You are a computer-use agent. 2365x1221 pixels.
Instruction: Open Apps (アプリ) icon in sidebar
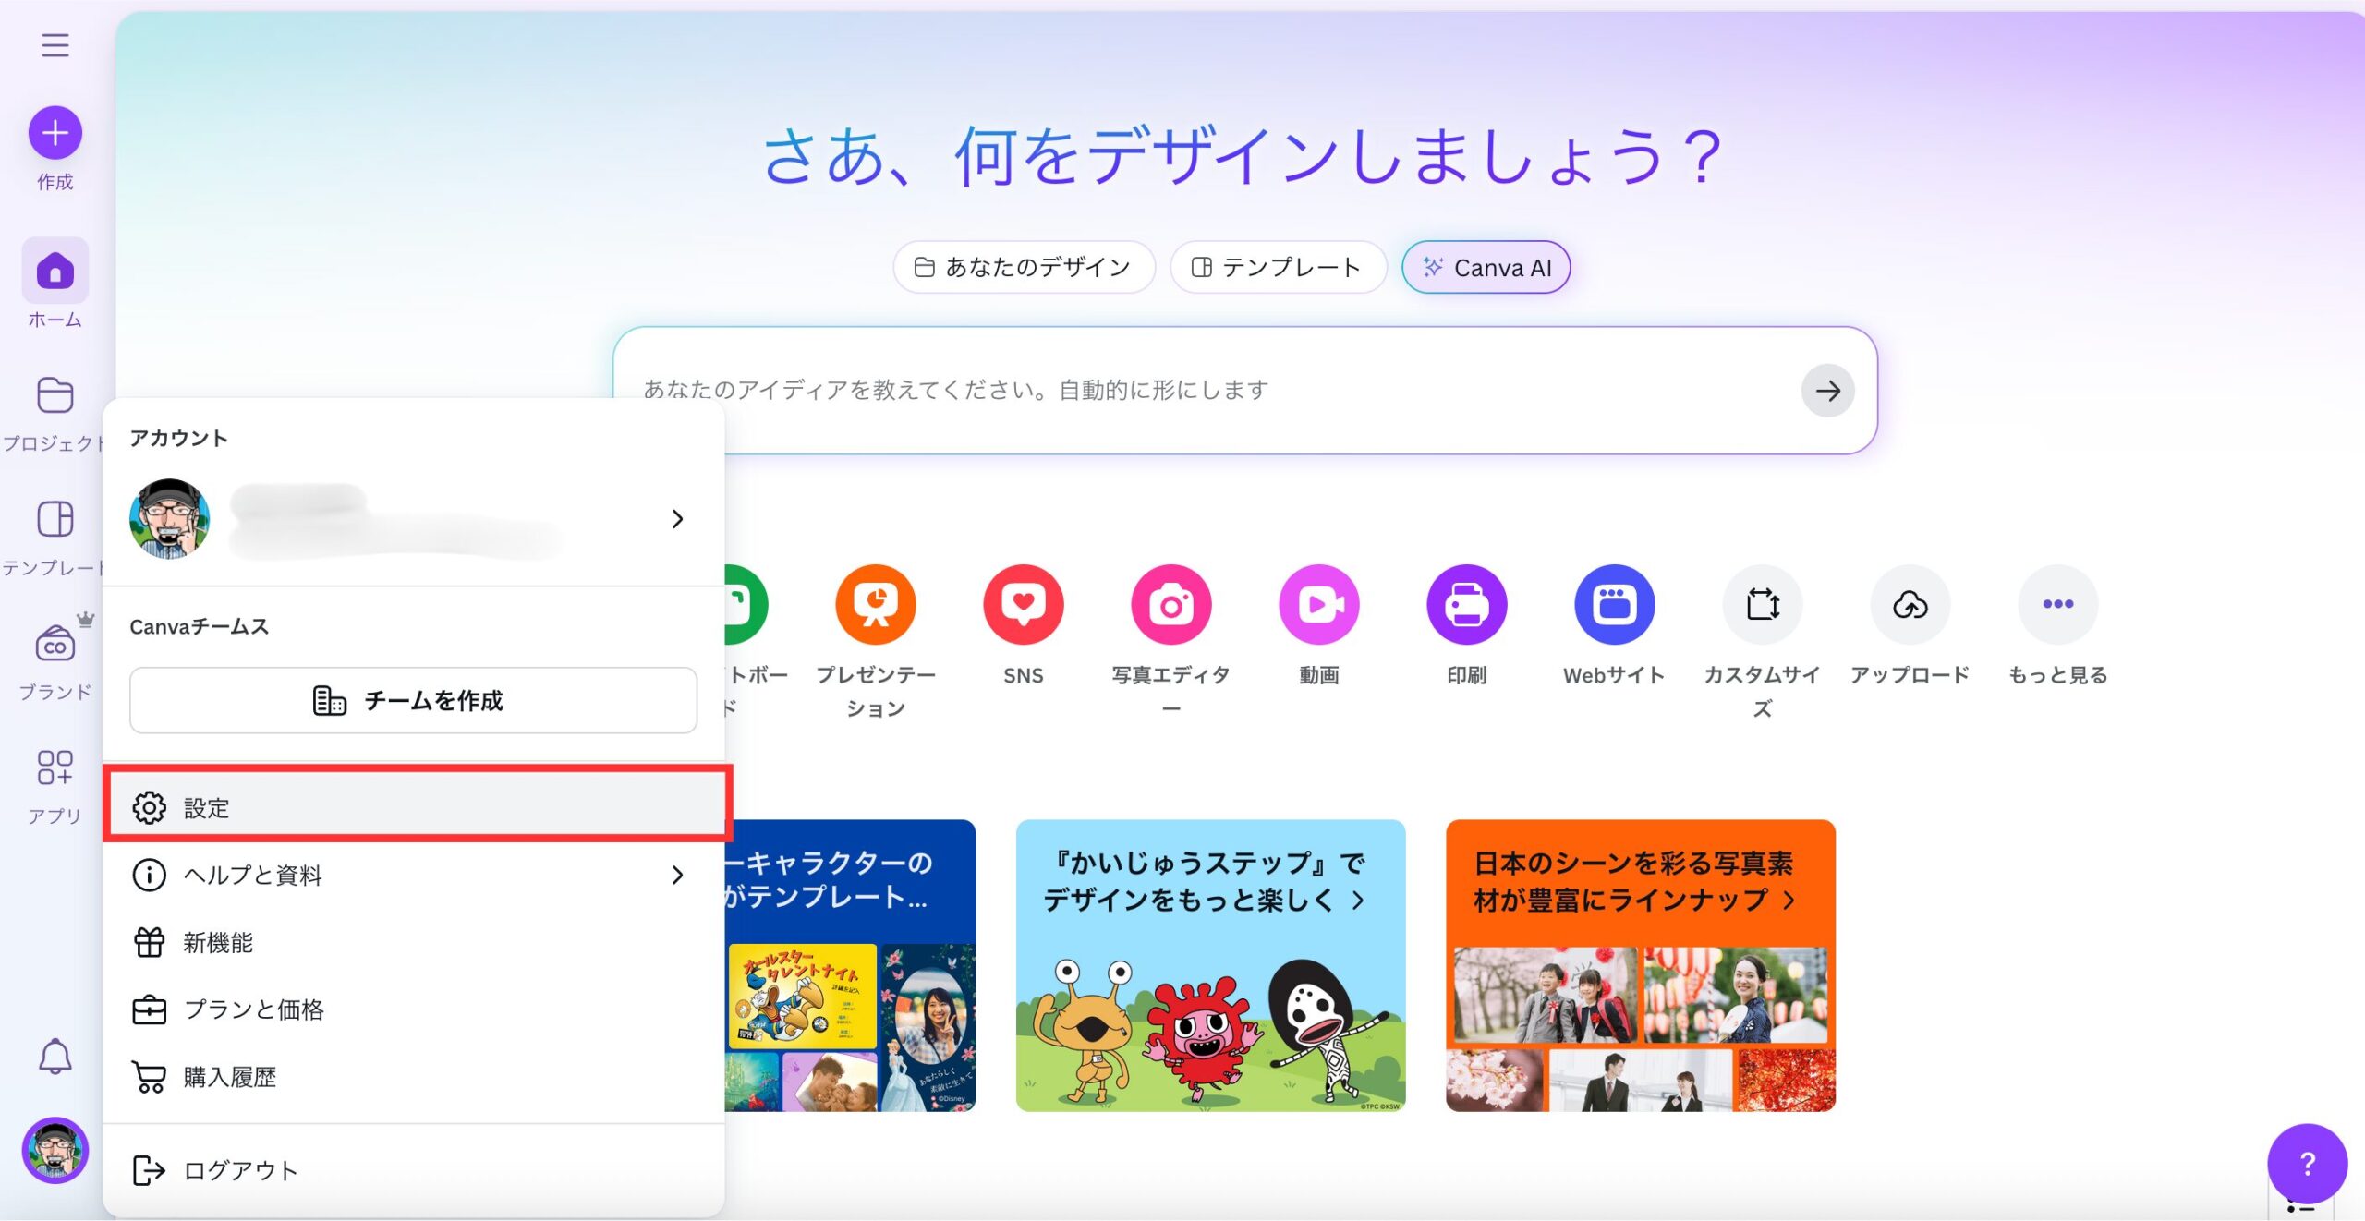[55, 767]
